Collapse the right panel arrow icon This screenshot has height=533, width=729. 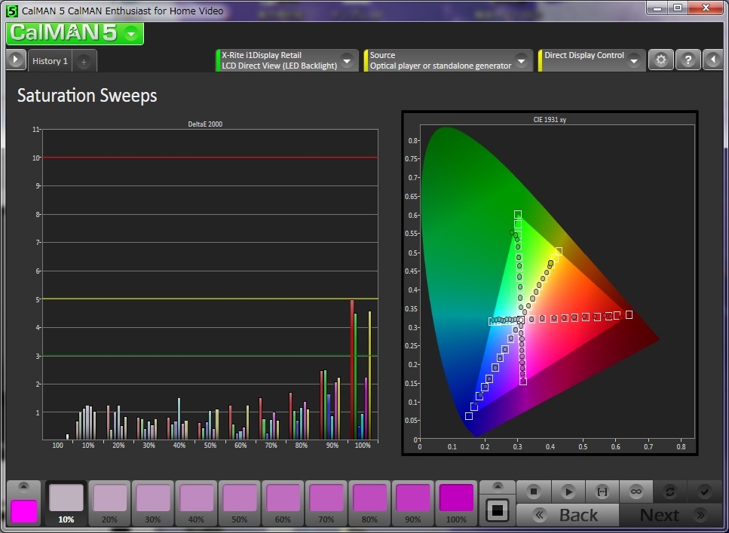713,60
